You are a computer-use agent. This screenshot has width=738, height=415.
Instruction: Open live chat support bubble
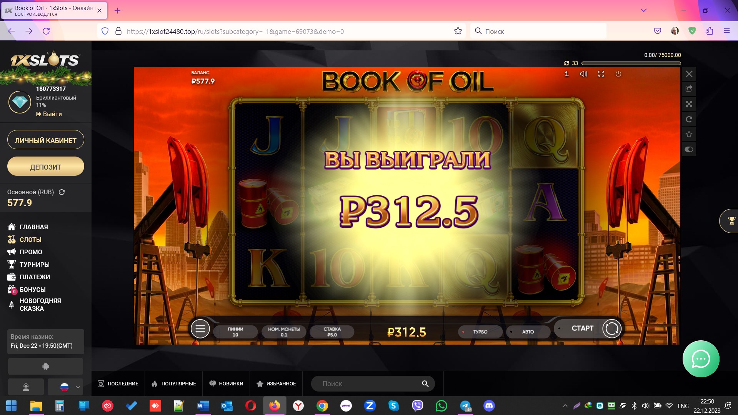point(701,359)
